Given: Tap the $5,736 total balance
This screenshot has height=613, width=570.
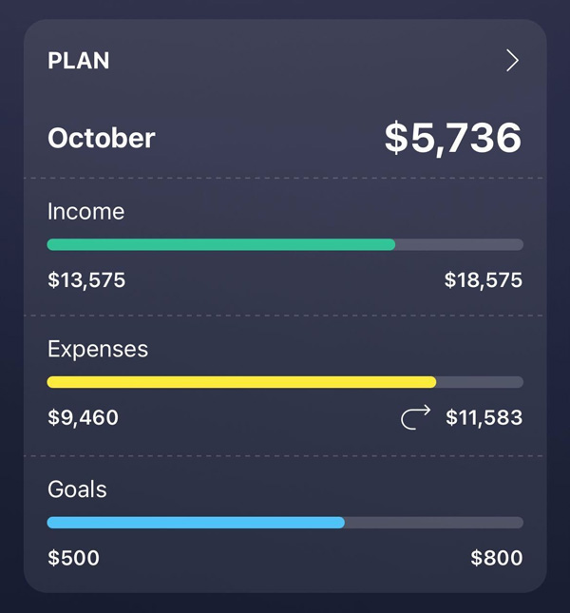Looking at the screenshot, I should (x=453, y=138).
